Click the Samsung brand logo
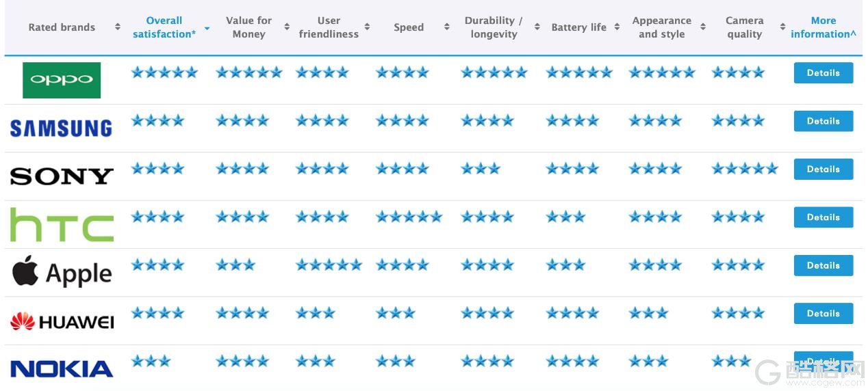The width and height of the screenshot is (868, 391). tap(61, 128)
